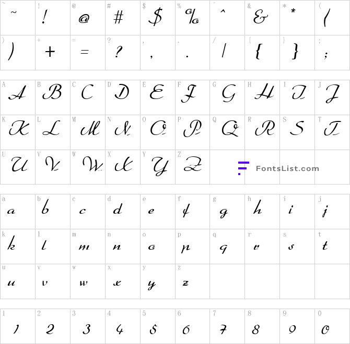This screenshot has height=344, width=350.
Task: Click the FontsList.com logo icon
Action: [243, 168]
